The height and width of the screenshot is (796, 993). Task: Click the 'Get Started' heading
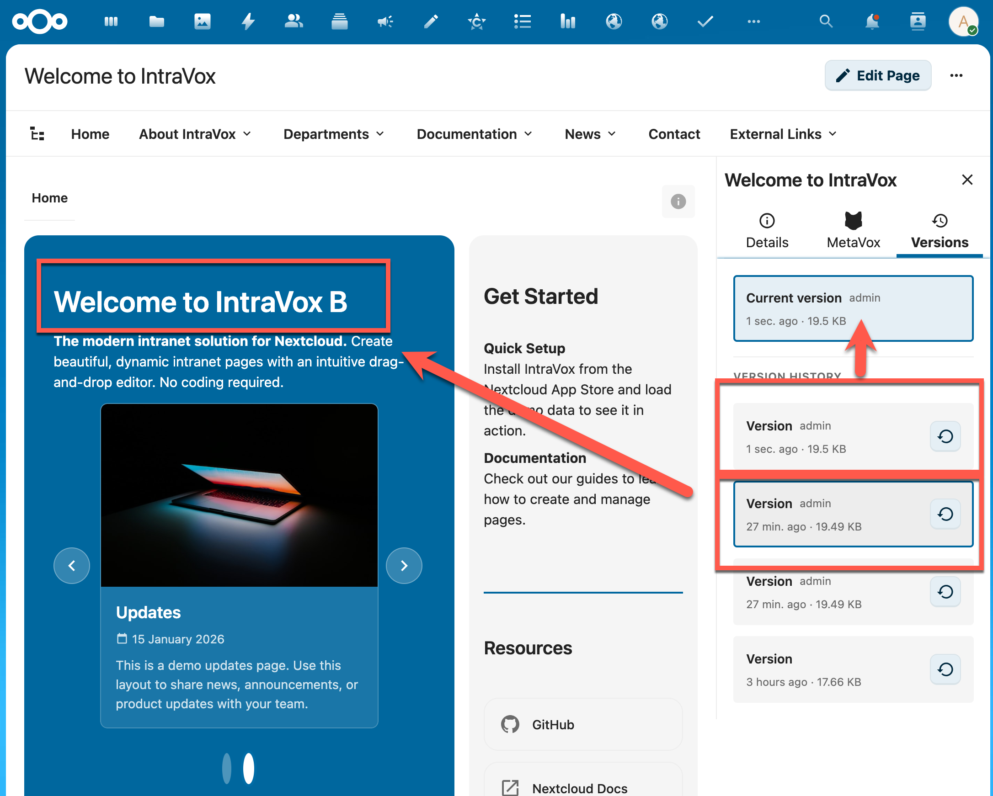541,296
